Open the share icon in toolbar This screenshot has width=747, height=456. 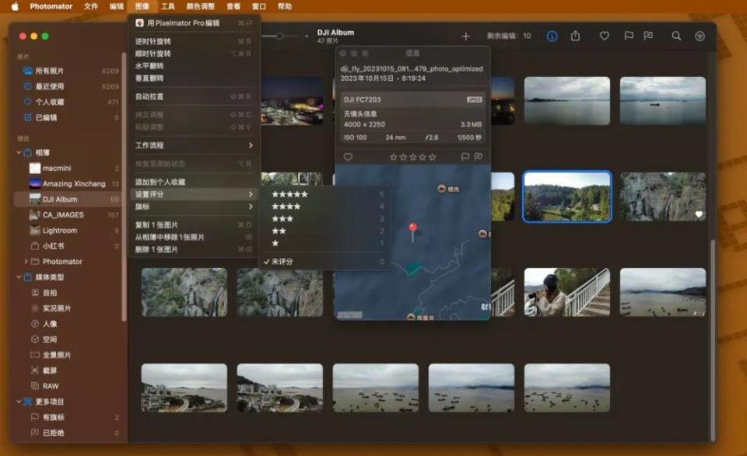(576, 37)
